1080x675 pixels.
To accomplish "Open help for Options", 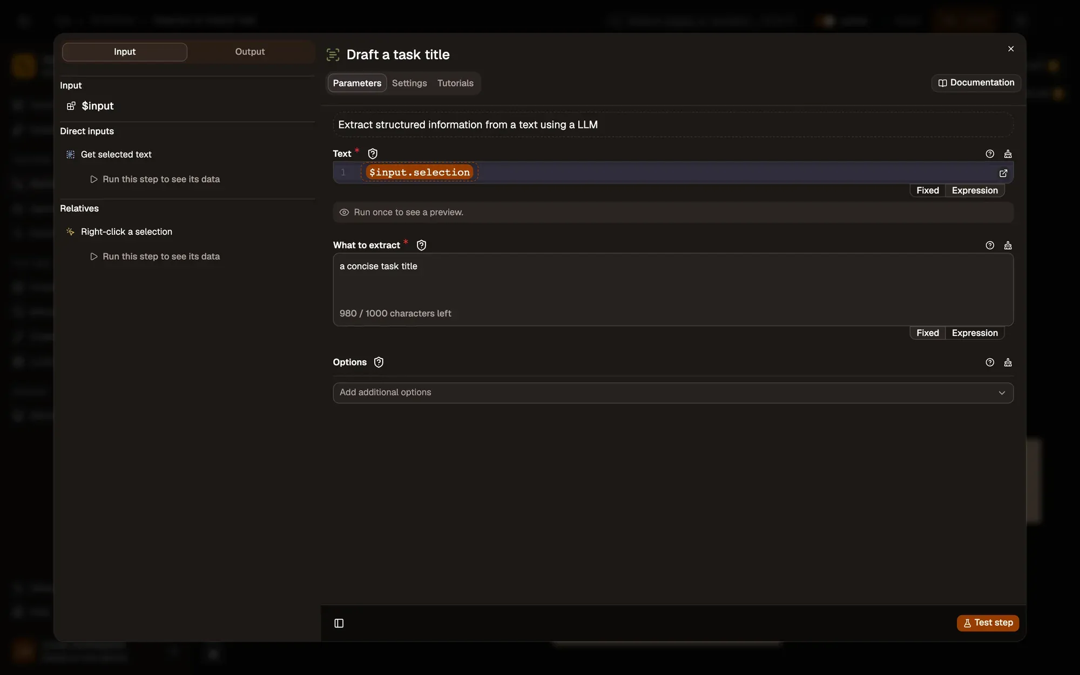I will (x=990, y=362).
